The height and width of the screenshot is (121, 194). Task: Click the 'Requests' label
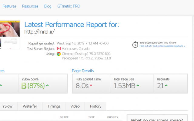click(x=163, y=79)
